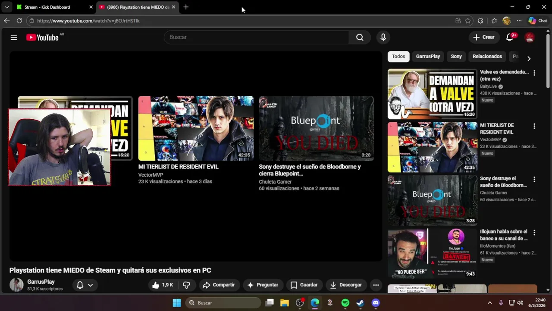Screen dimensions: 552x311
Task: Open VectorMVP channel under endscreen video
Action: click(151, 175)
